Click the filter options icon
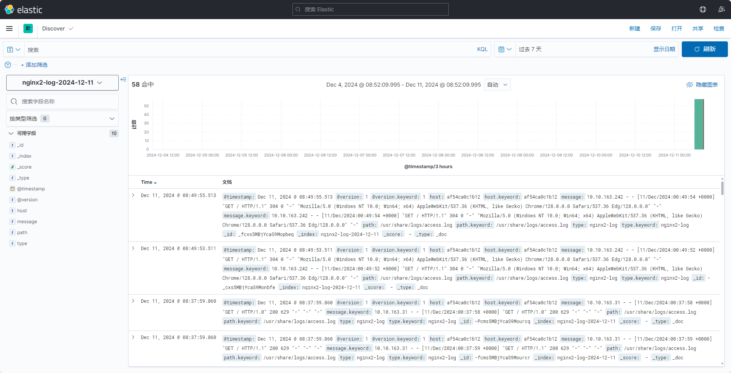This screenshot has height=373, width=731. pos(8,65)
